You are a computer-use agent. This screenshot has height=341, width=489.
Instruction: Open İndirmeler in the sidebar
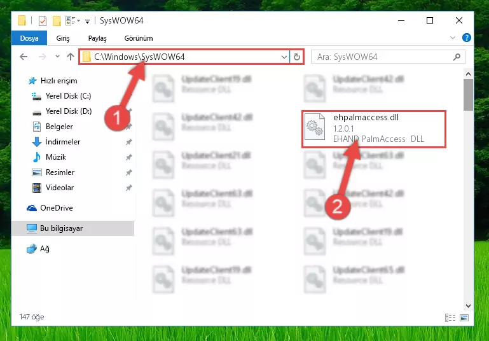point(63,142)
